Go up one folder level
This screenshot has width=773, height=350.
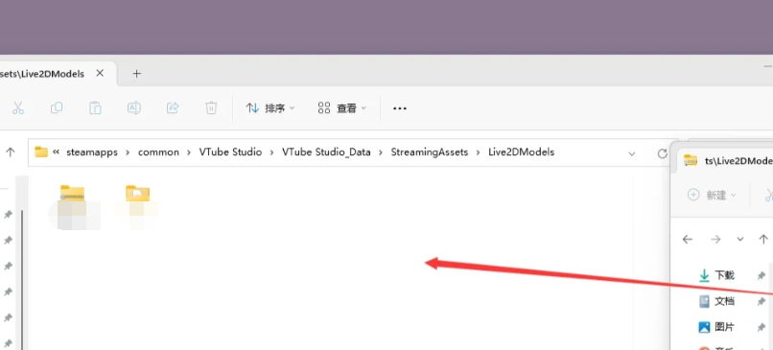pyautogui.click(x=10, y=152)
